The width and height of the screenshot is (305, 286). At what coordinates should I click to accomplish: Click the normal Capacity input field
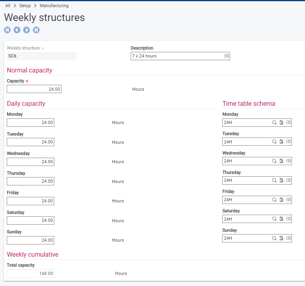[34, 90]
